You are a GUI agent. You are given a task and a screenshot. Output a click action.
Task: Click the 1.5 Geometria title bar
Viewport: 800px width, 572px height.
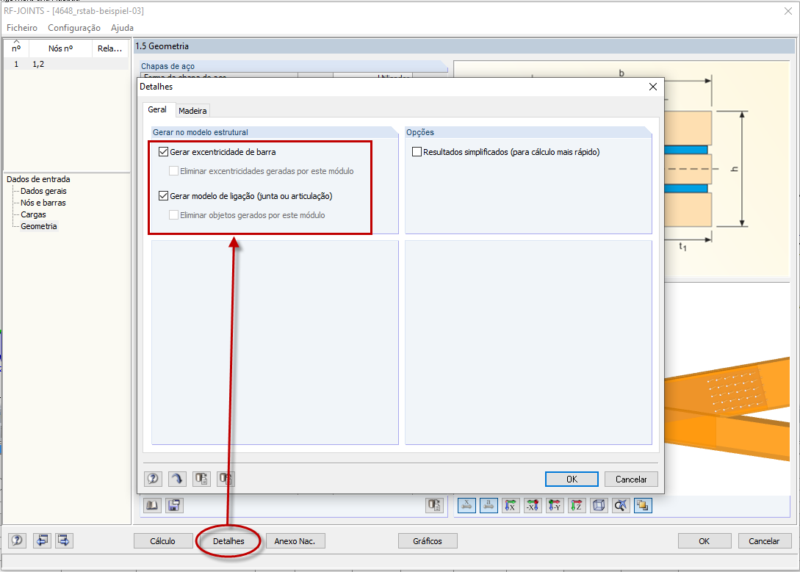click(x=464, y=46)
